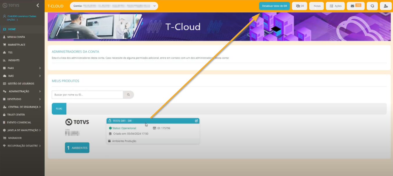Image resolution: width=393 pixels, height=176 pixels.
Task: Toggle DR visibility with the eye-slash button
Action: (x=300, y=6)
